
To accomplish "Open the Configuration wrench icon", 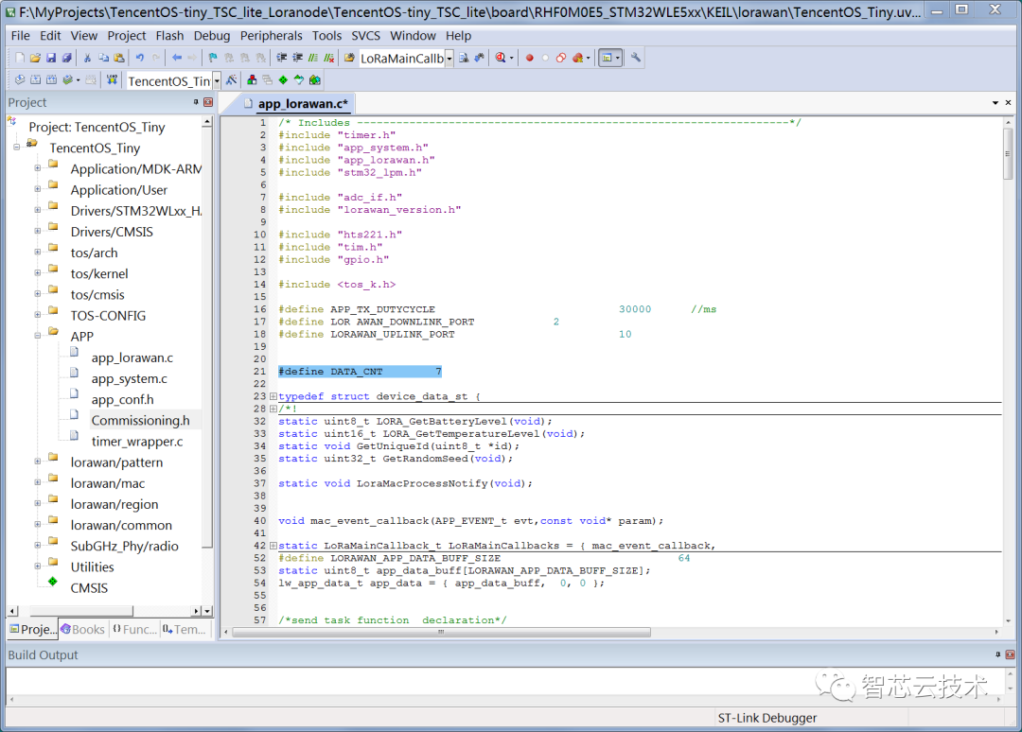I will tap(636, 58).
